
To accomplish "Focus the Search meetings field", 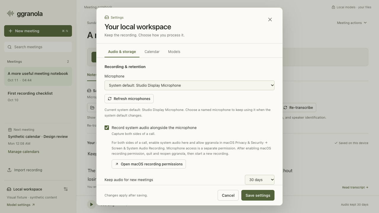I will click(38, 47).
